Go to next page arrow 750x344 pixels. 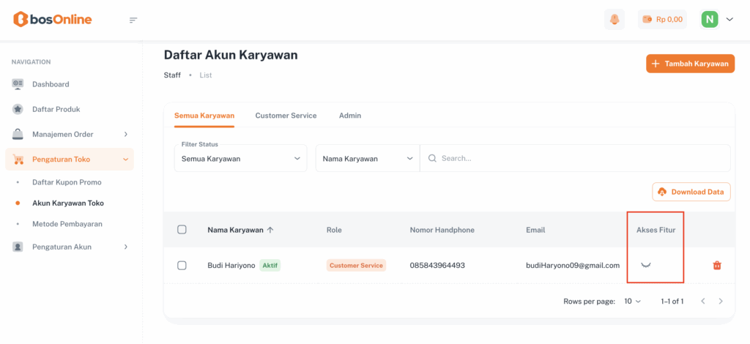[x=721, y=301]
